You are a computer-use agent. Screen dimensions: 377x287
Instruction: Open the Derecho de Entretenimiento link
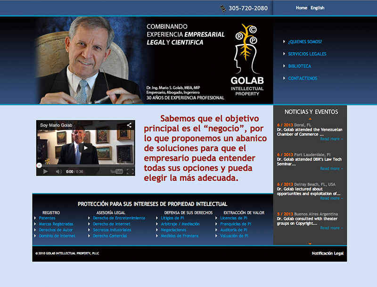(119, 218)
